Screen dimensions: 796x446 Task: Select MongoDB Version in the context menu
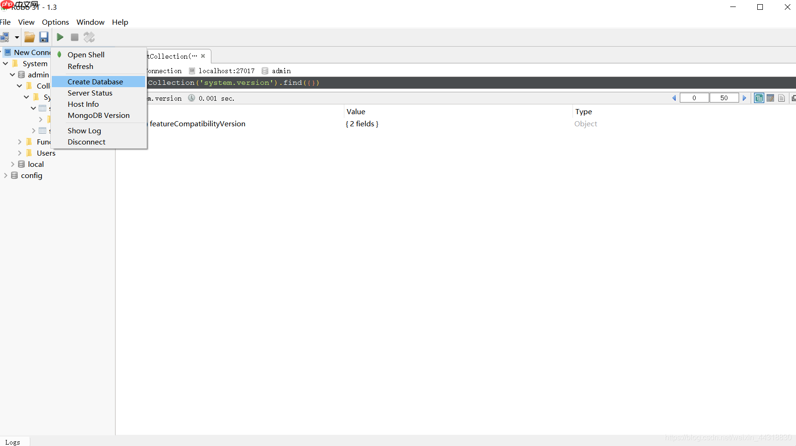pos(98,115)
